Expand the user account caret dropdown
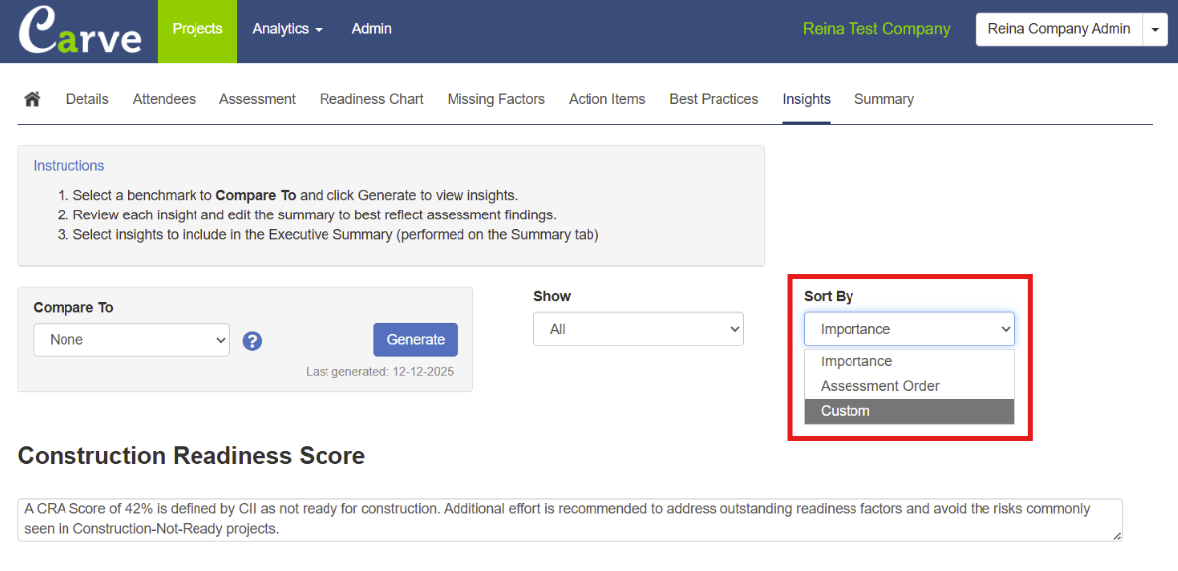The width and height of the screenshot is (1178, 571). (1155, 30)
